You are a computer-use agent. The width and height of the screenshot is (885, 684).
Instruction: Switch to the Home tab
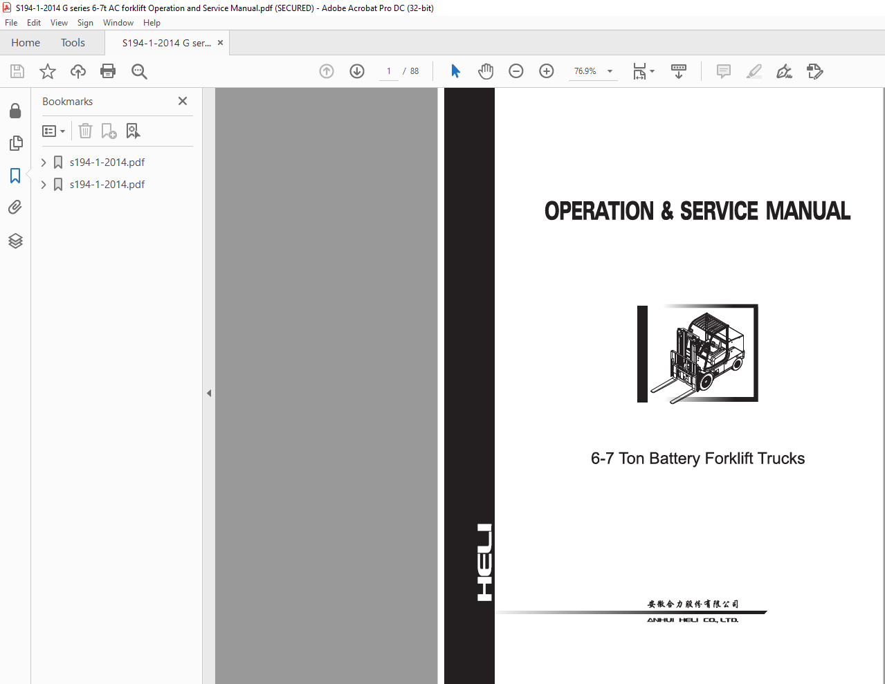pos(26,43)
